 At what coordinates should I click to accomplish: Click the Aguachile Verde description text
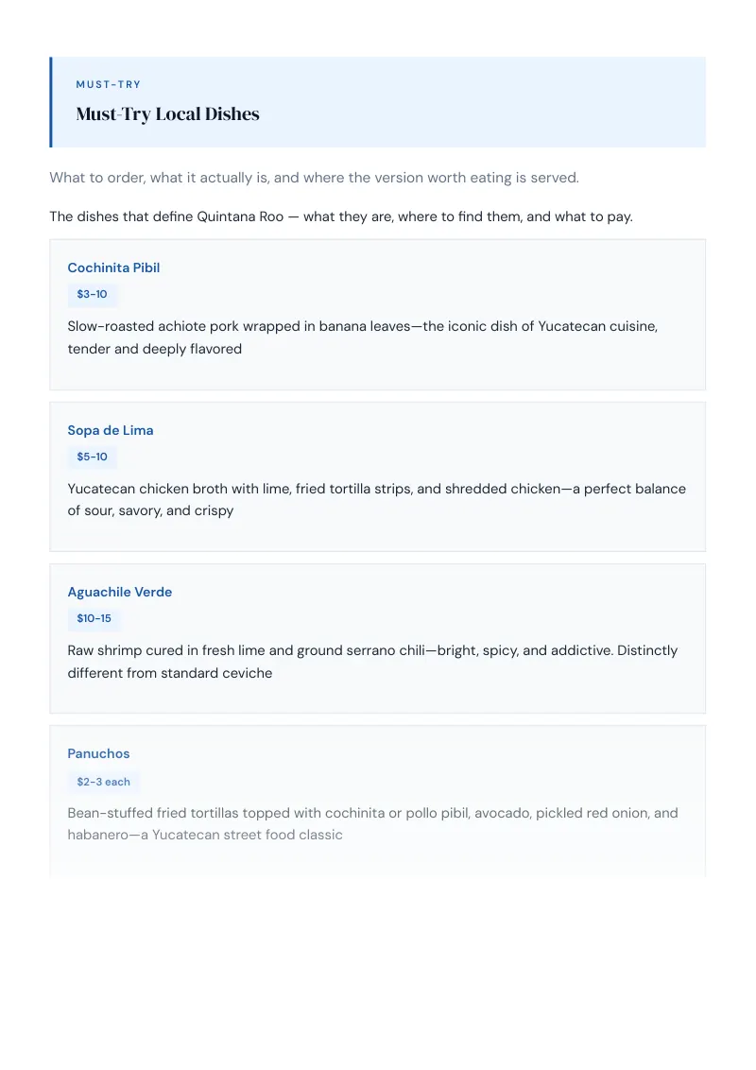pyautogui.click(x=372, y=662)
